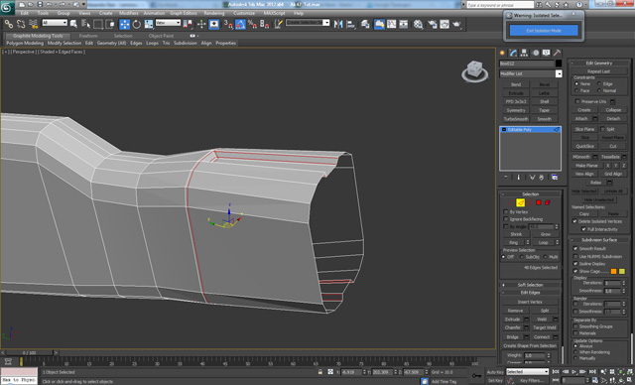The height and width of the screenshot is (385, 635).
Task: Click the TurboSmooth modifier button
Action: tap(516, 119)
